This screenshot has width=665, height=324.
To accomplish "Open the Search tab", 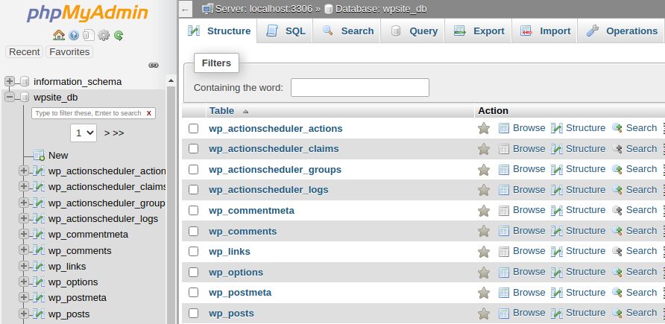I will [x=347, y=31].
